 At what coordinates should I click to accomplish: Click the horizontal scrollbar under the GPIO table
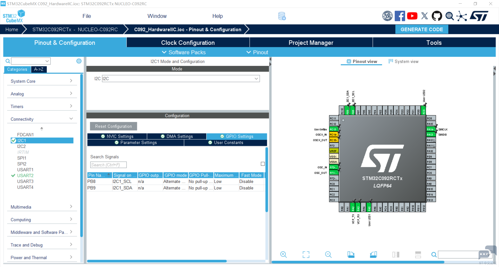point(157,261)
